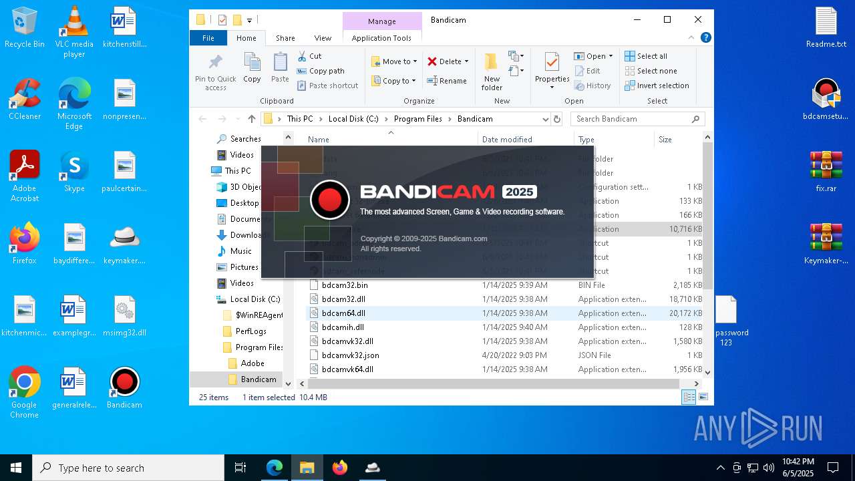Click the Properties icon in ribbon
This screenshot has height=481, width=855.
(x=552, y=62)
